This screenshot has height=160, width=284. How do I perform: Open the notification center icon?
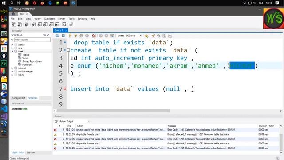(x=277, y=3)
